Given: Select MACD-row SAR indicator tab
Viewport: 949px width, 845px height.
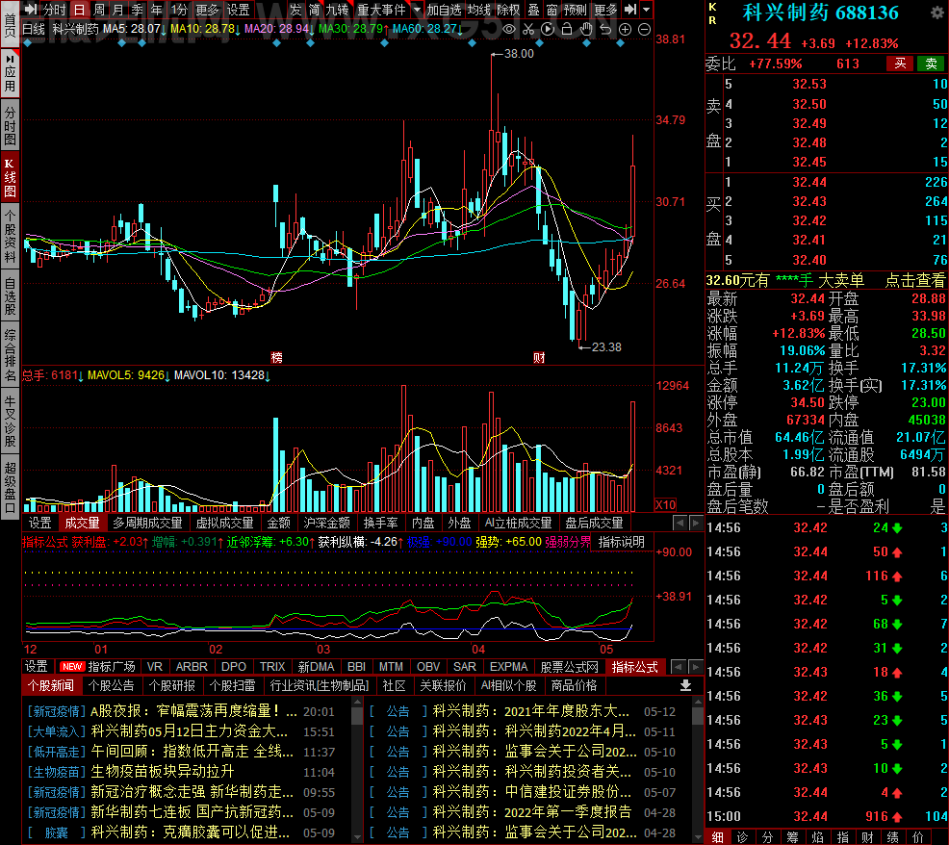Looking at the screenshot, I should pyautogui.click(x=465, y=667).
